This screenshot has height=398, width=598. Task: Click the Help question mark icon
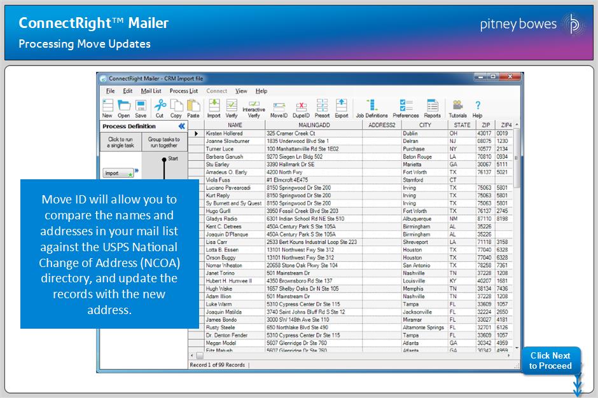(478, 108)
